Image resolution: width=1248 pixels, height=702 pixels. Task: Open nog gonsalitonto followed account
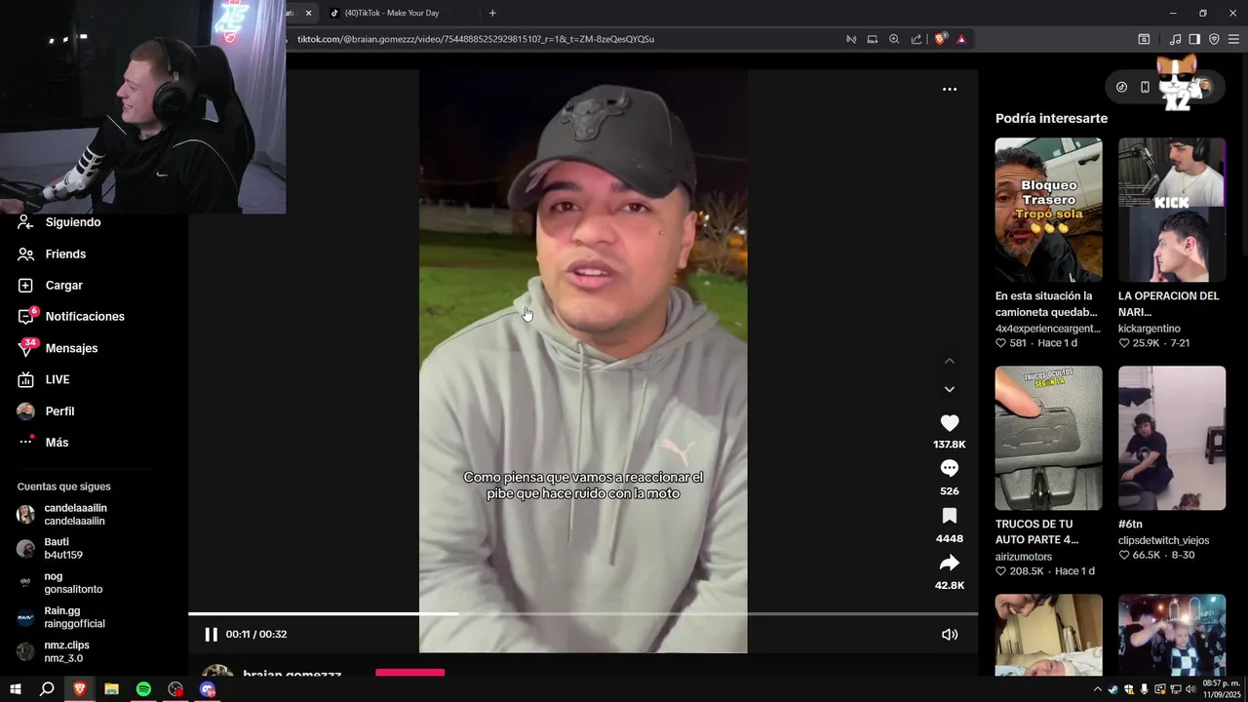tap(73, 583)
